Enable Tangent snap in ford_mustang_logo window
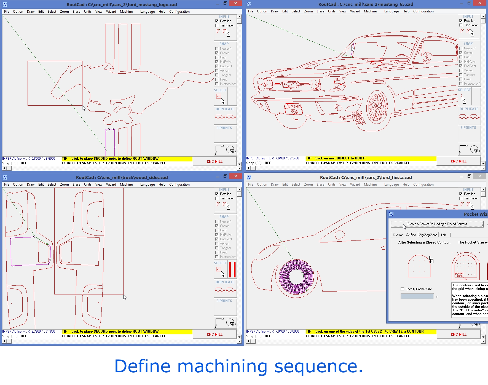 point(217,75)
